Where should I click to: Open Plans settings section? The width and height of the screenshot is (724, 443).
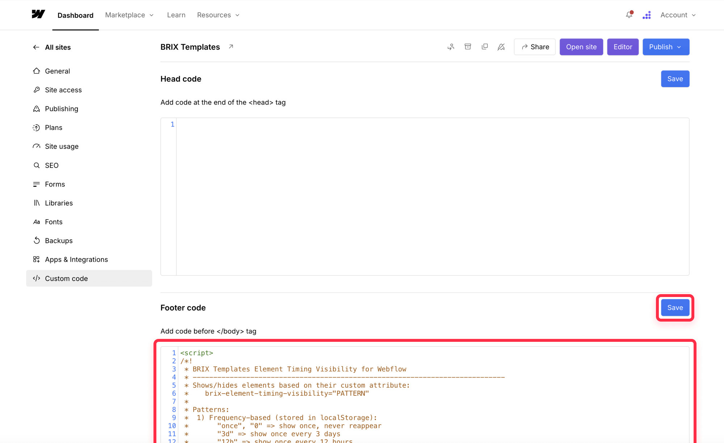click(x=89, y=128)
